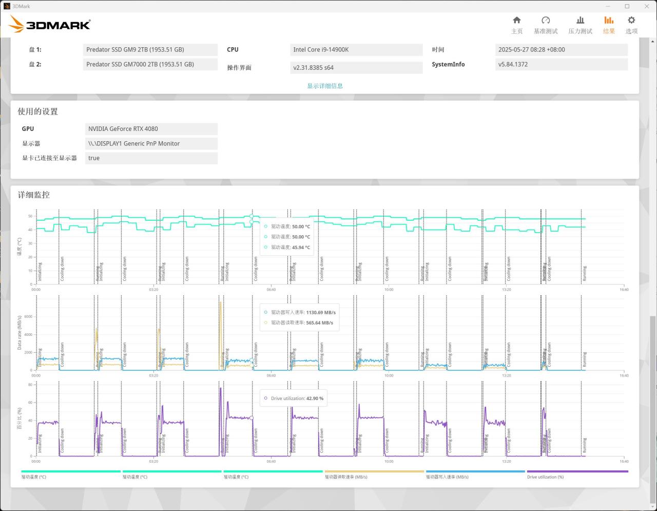657x511 pixels.
Task: Click the 3DMark logo in the header
Action: tap(50, 24)
